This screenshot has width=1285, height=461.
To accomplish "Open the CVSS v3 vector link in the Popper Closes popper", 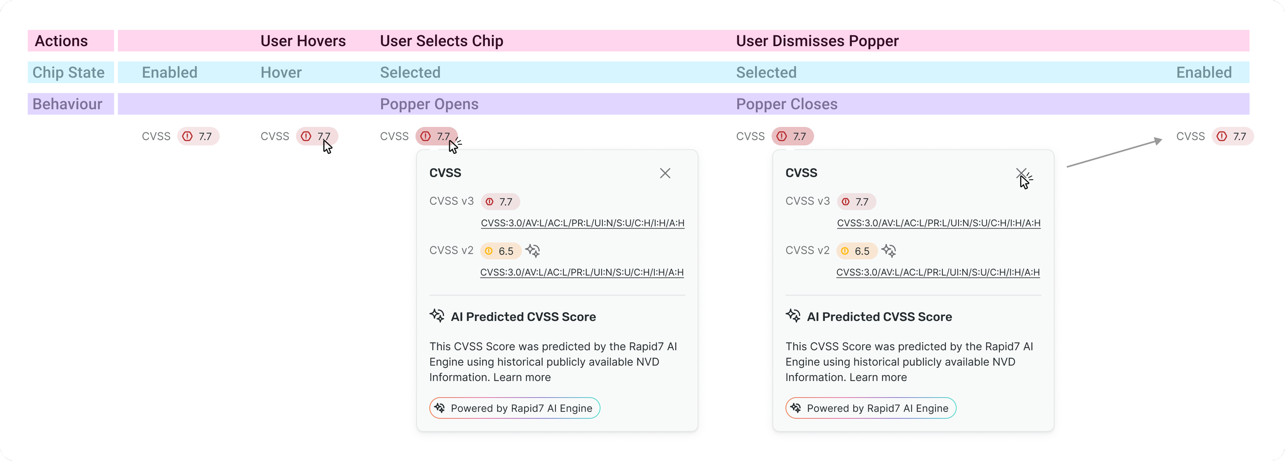I will [939, 223].
